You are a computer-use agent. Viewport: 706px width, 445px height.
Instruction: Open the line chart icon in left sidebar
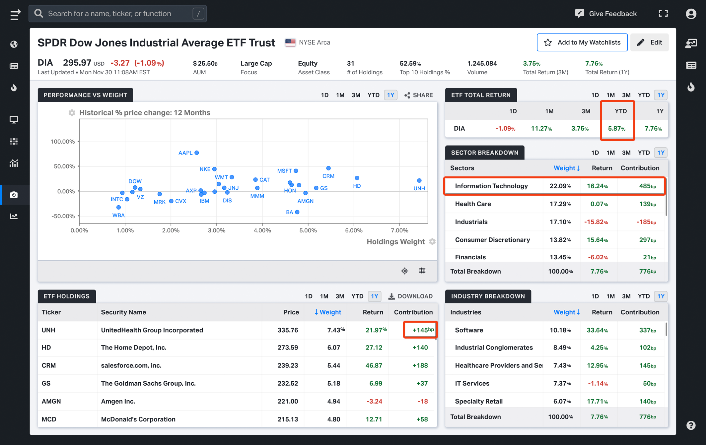click(14, 216)
